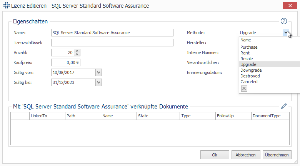Choose Downgrade from the Methode list

click(x=269, y=70)
